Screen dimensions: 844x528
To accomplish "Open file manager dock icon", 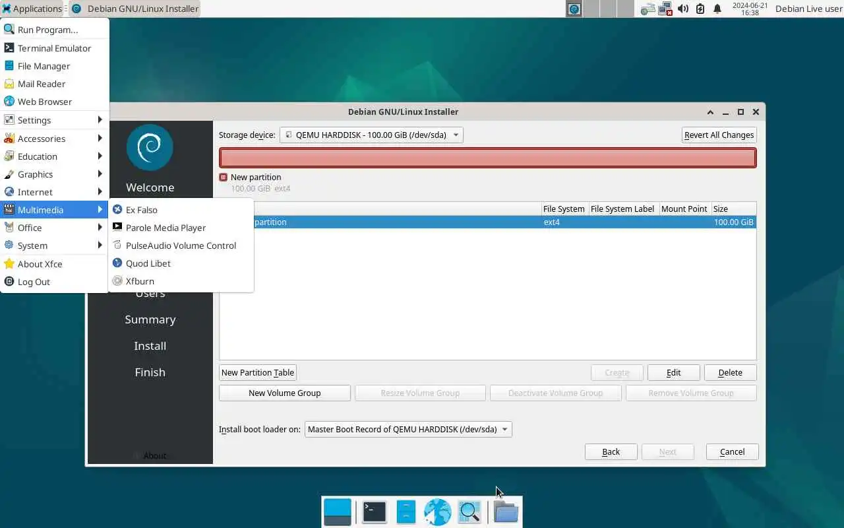I will [406, 511].
